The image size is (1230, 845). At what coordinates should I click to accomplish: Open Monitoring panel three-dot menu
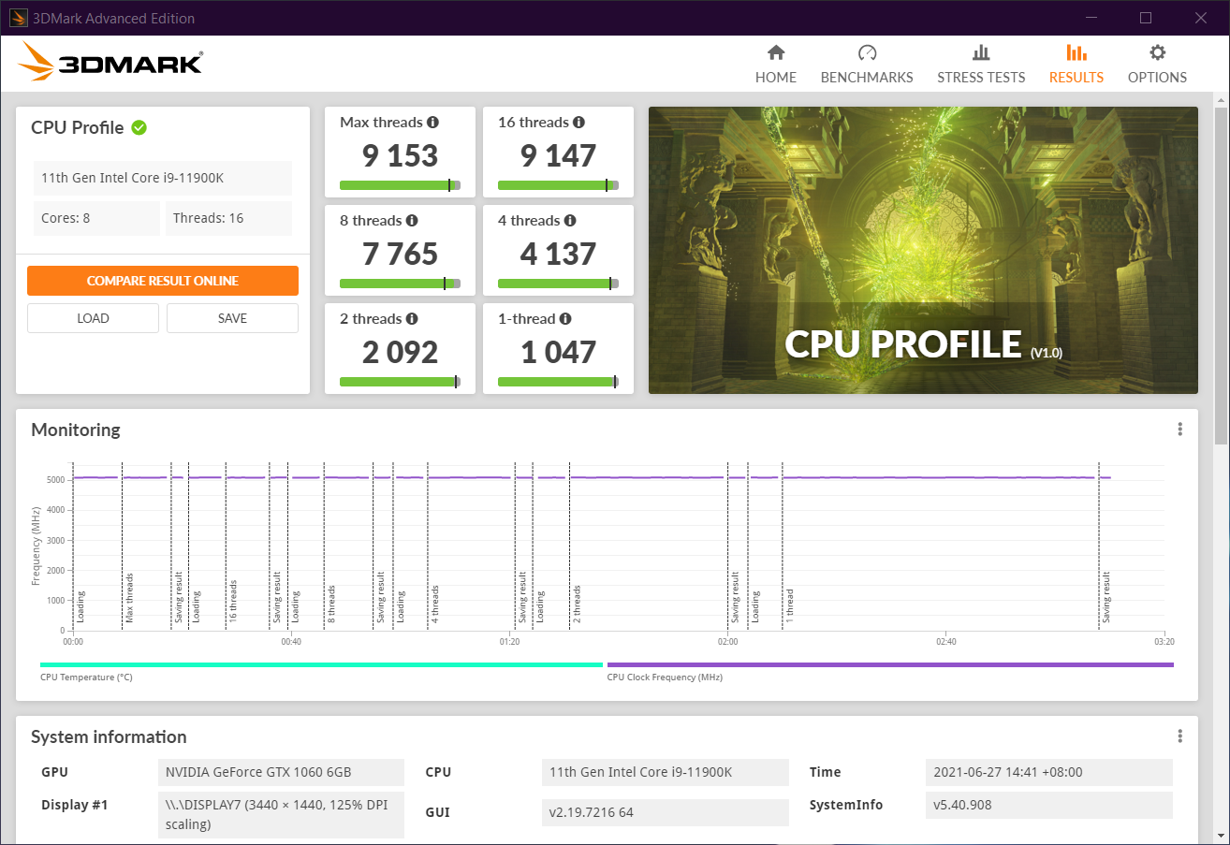tap(1179, 430)
